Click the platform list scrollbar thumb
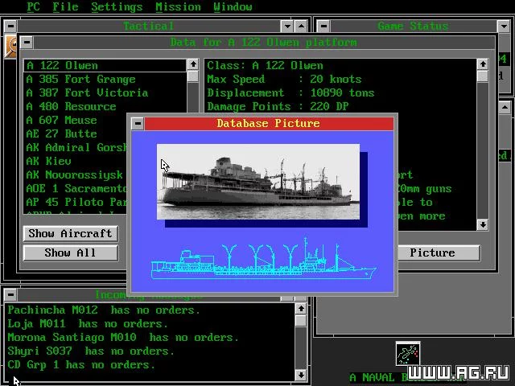 pyautogui.click(x=193, y=76)
